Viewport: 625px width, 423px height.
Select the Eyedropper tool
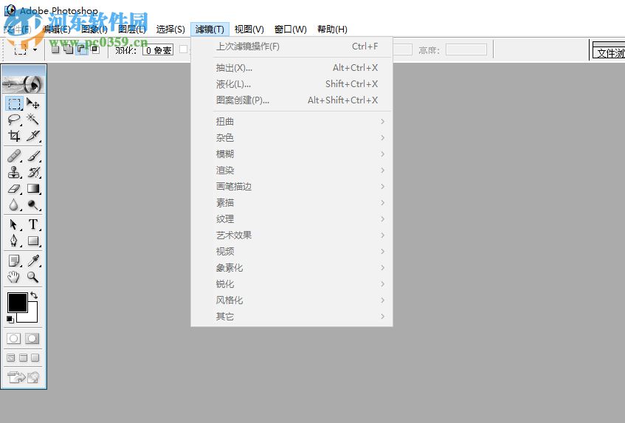point(33,261)
